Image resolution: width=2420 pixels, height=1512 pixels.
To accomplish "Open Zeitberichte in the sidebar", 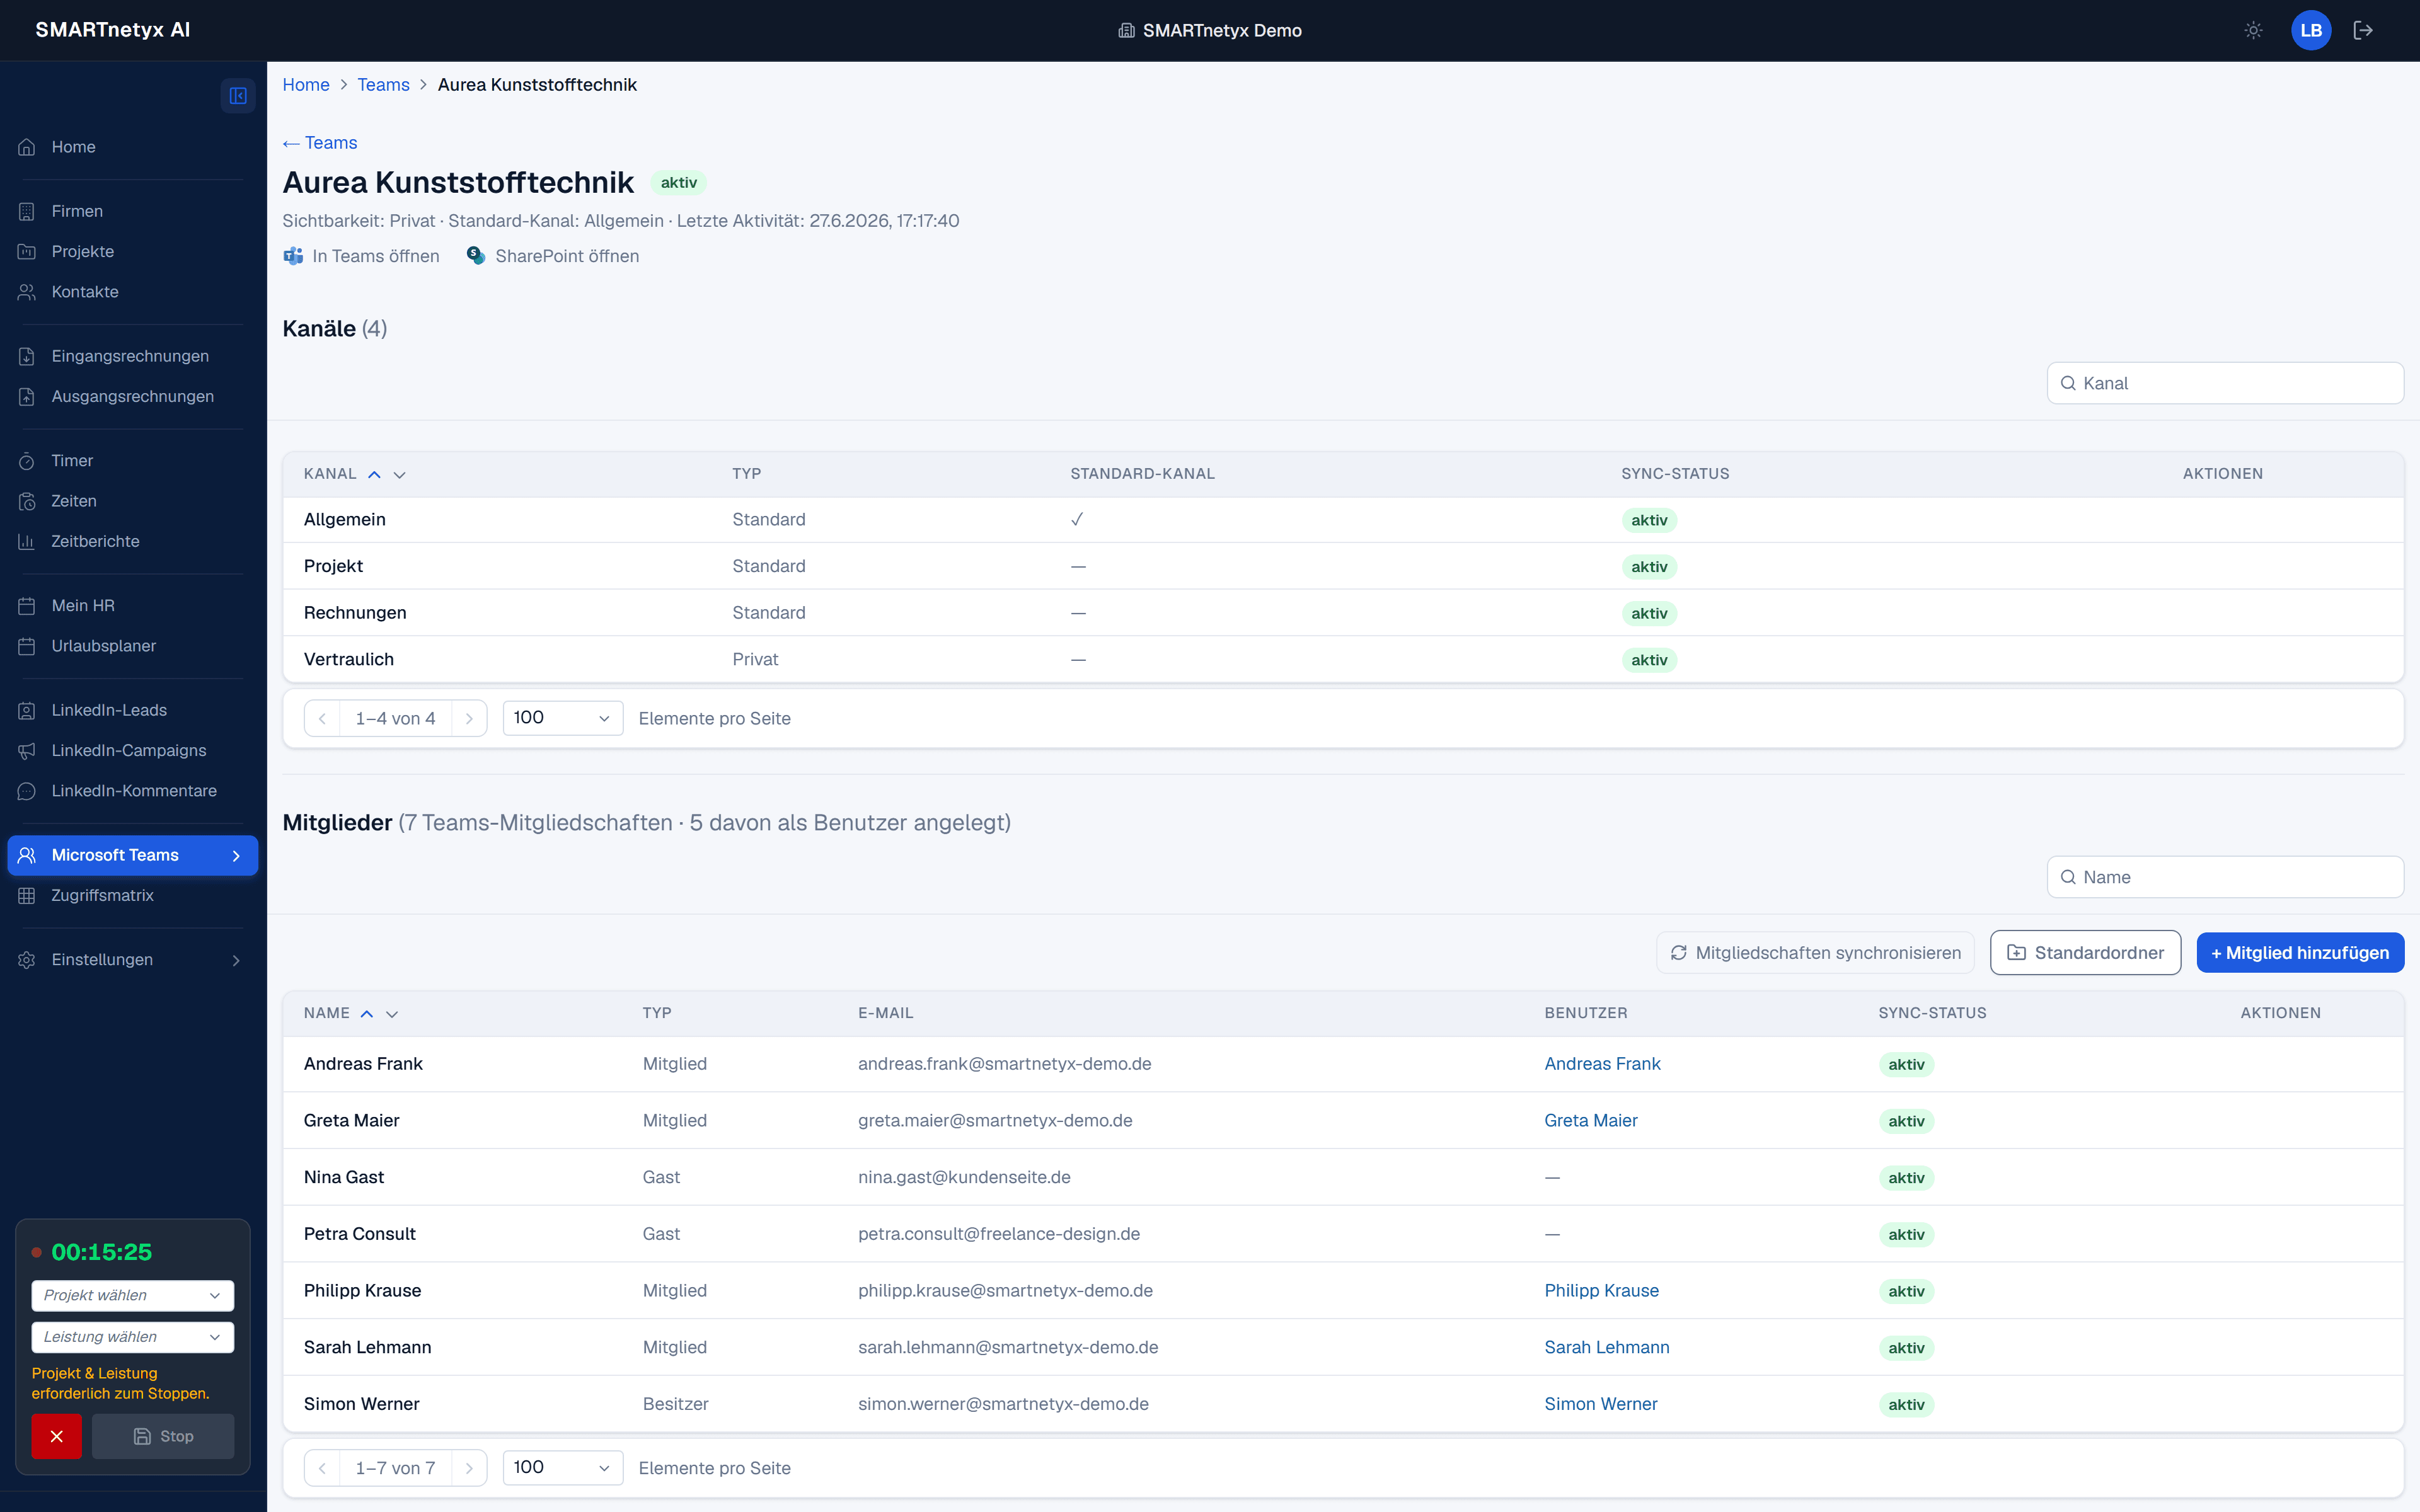I will point(95,541).
